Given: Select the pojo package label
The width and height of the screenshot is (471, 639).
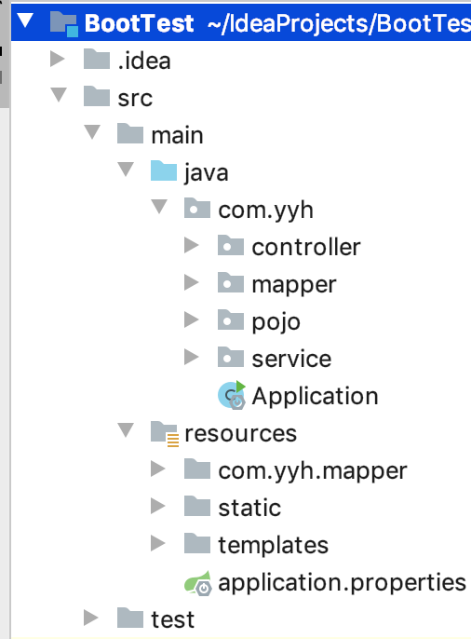Looking at the screenshot, I should pos(276,322).
